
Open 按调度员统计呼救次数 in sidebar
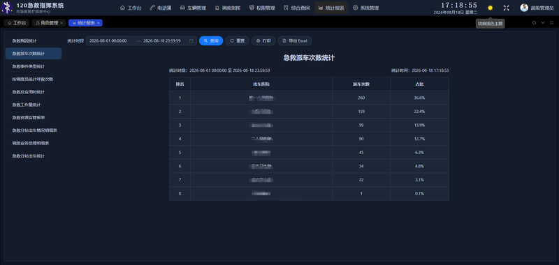pos(34,79)
